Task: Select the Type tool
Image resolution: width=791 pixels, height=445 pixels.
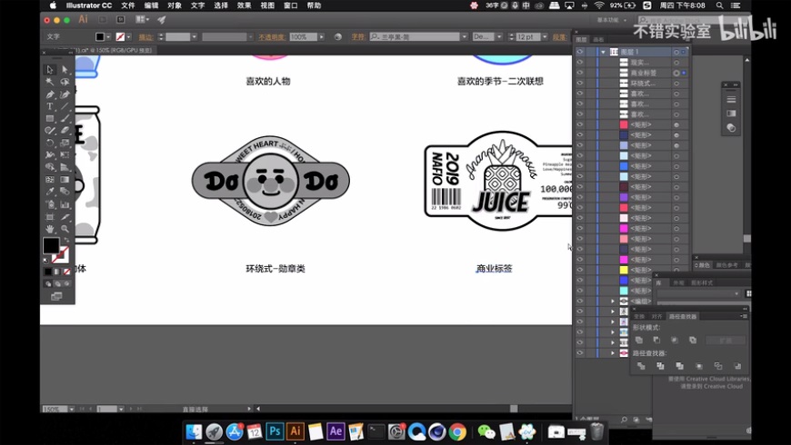Action: click(49, 106)
